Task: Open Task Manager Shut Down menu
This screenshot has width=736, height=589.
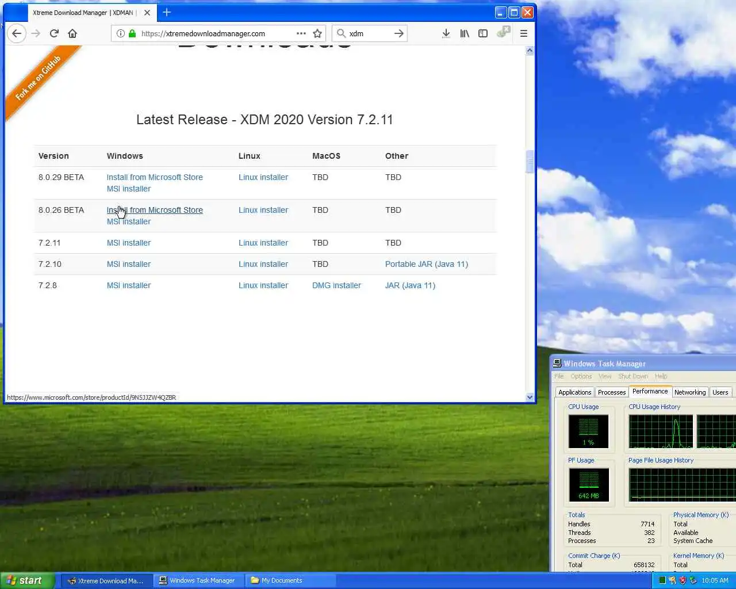Action: [x=633, y=376]
